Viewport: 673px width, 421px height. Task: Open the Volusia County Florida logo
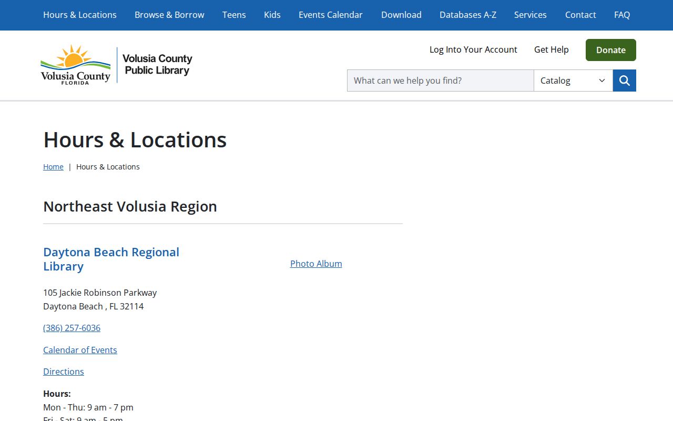76,65
